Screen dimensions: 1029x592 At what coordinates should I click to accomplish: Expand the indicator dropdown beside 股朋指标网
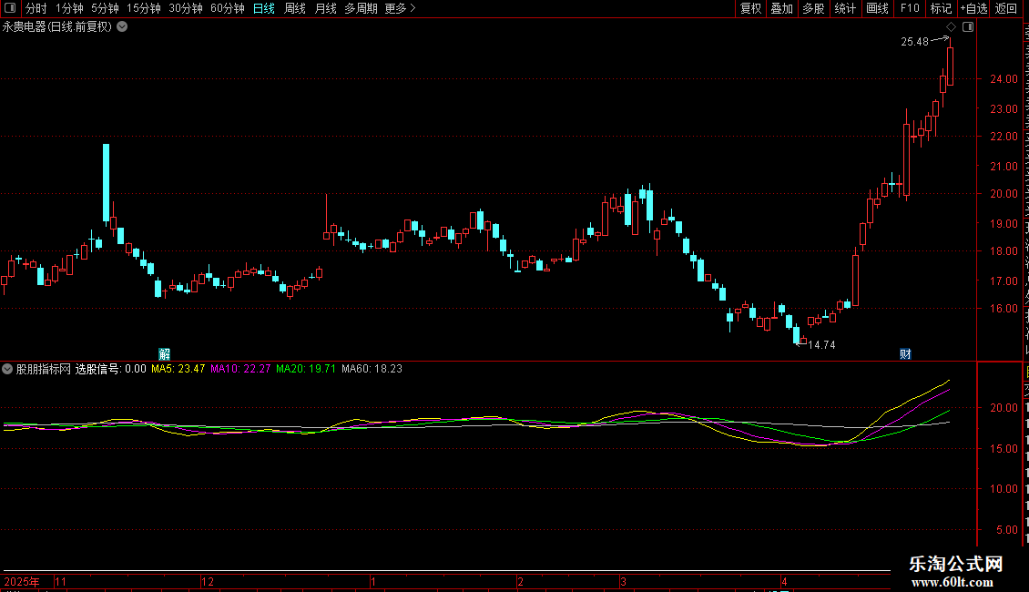point(7,369)
